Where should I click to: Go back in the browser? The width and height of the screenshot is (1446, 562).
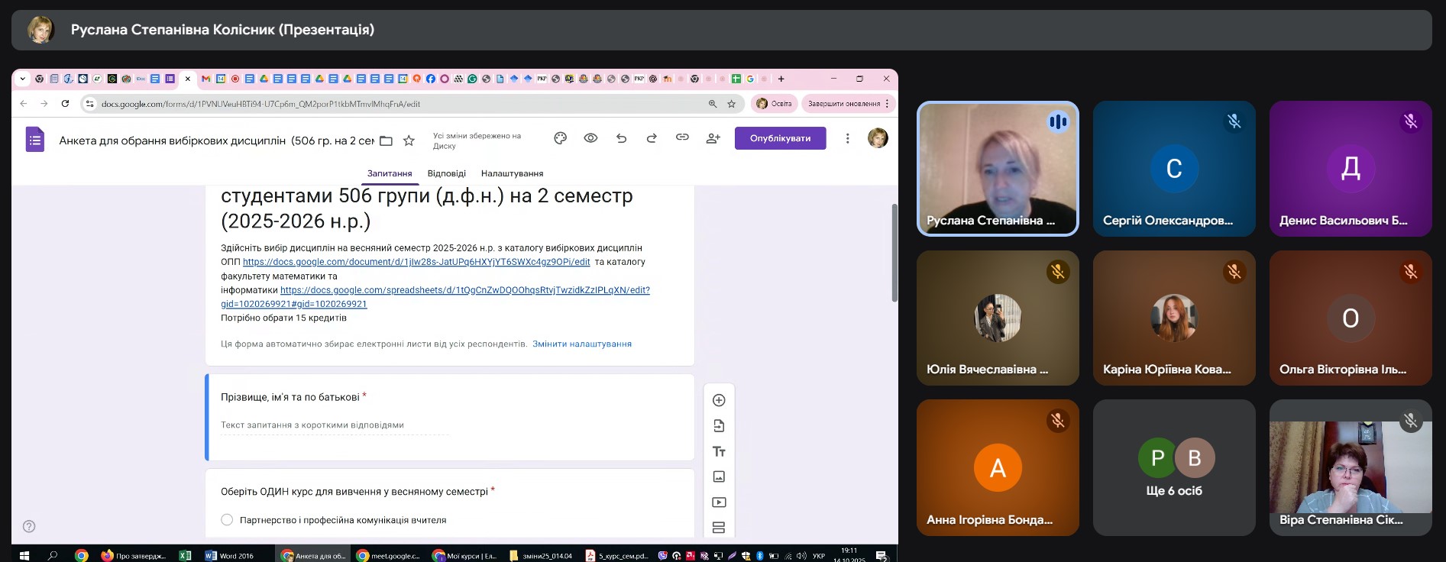coord(23,103)
